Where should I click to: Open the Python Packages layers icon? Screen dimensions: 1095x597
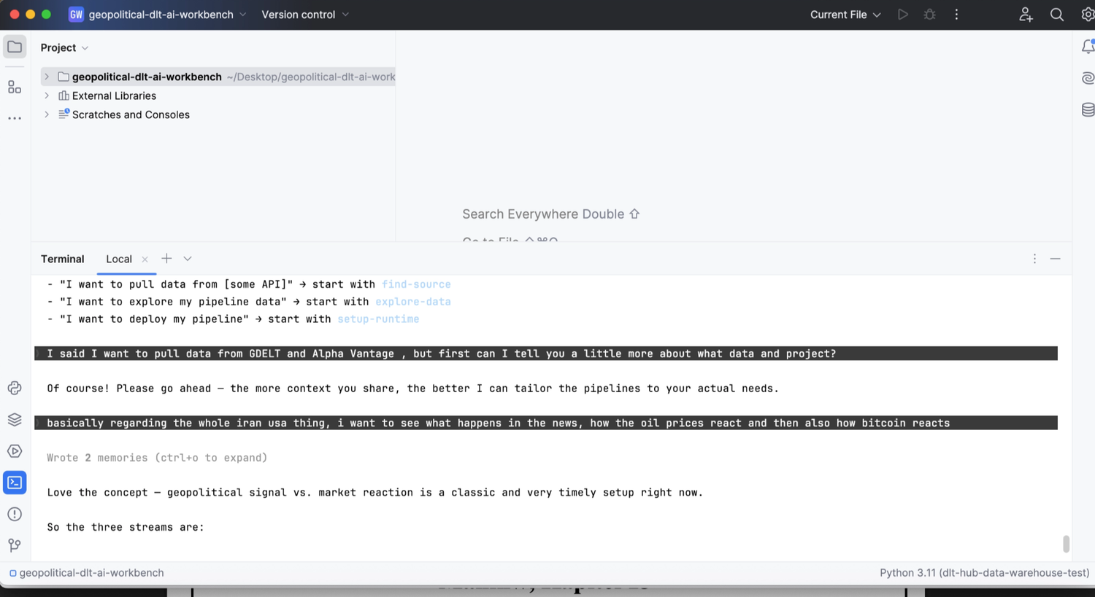[x=15, y=420]
